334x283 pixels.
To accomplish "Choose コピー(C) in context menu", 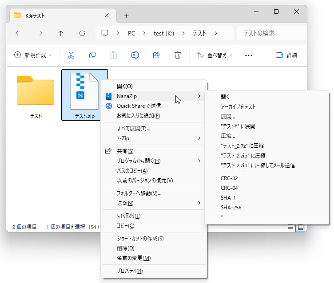I will click(x=154, y=225).
